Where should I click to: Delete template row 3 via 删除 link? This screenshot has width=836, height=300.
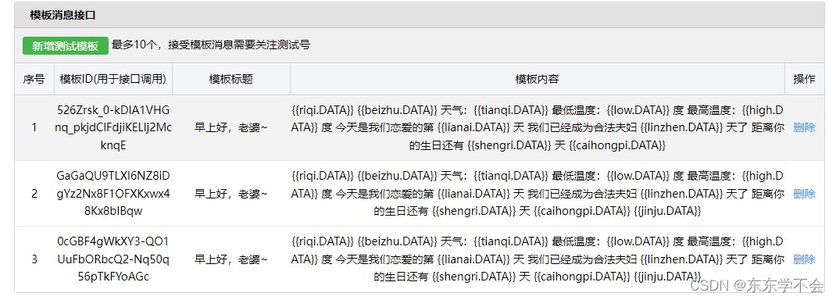pos(804,259)
